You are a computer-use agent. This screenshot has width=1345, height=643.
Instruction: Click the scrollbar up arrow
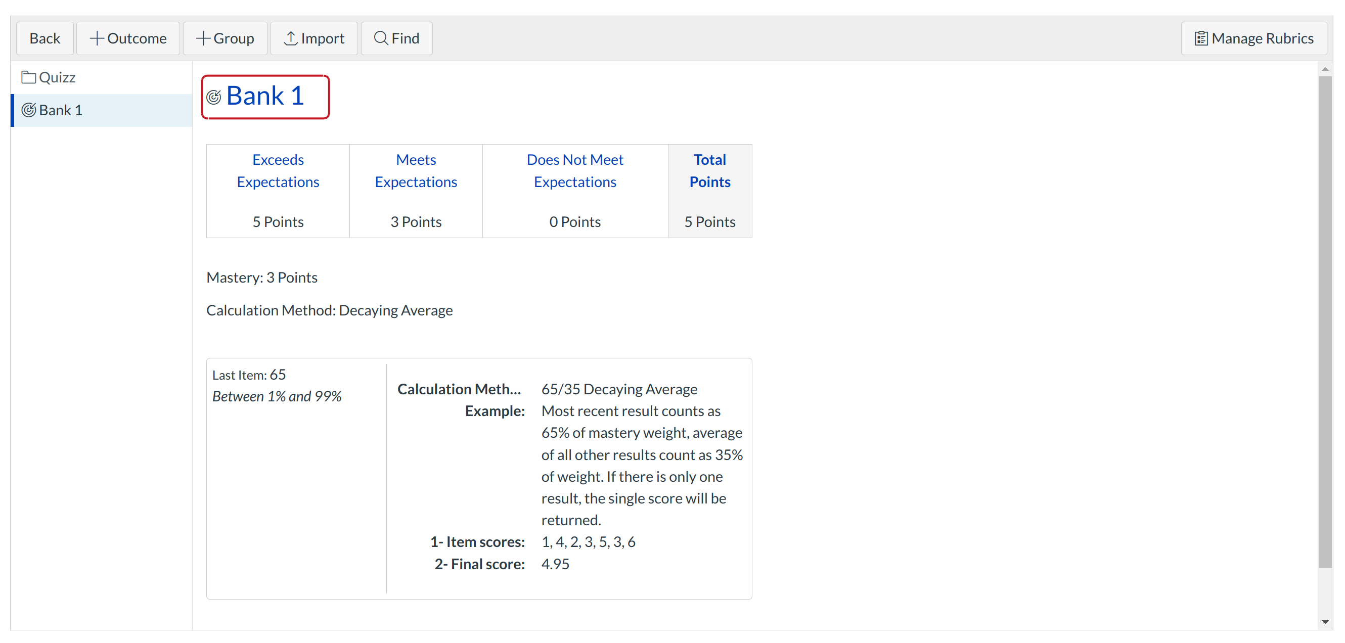[1325, 69]
